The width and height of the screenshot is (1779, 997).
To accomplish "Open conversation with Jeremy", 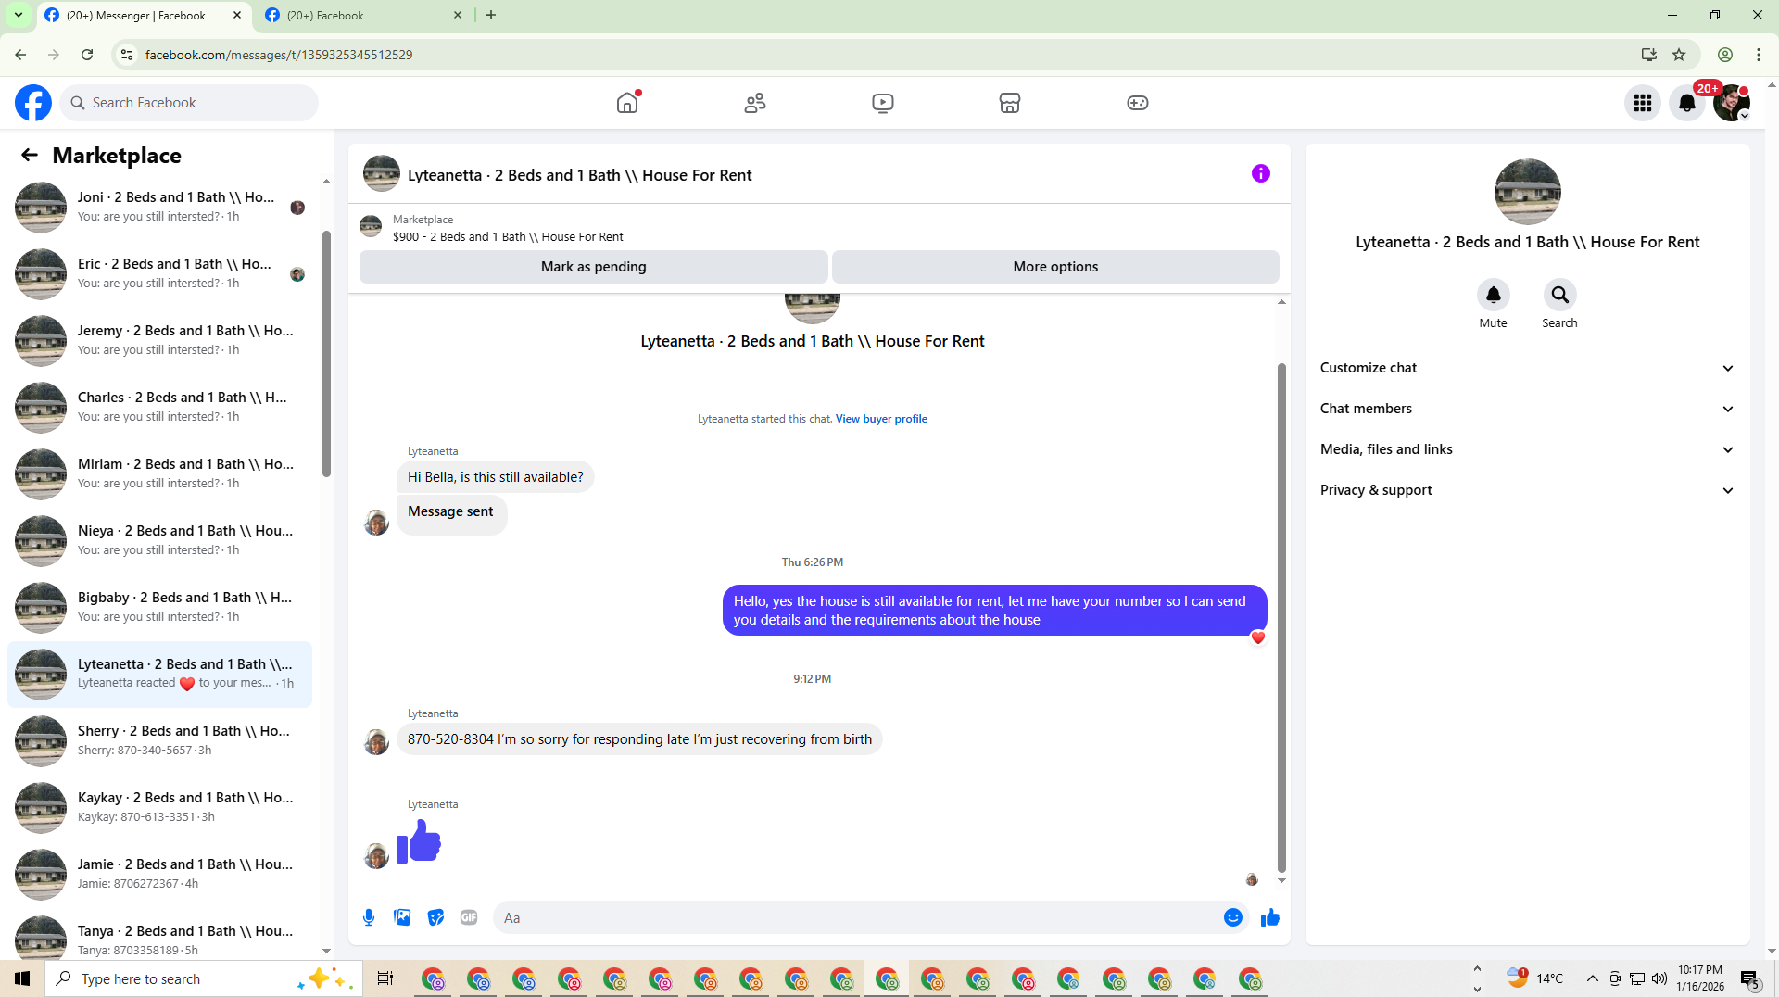I will click(x=159, y=339).
